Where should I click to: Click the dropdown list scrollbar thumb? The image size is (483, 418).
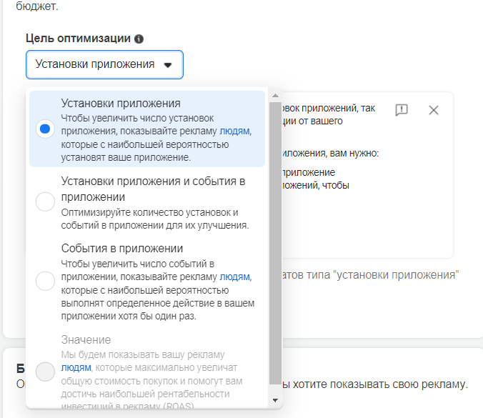(x=275, y=243)
